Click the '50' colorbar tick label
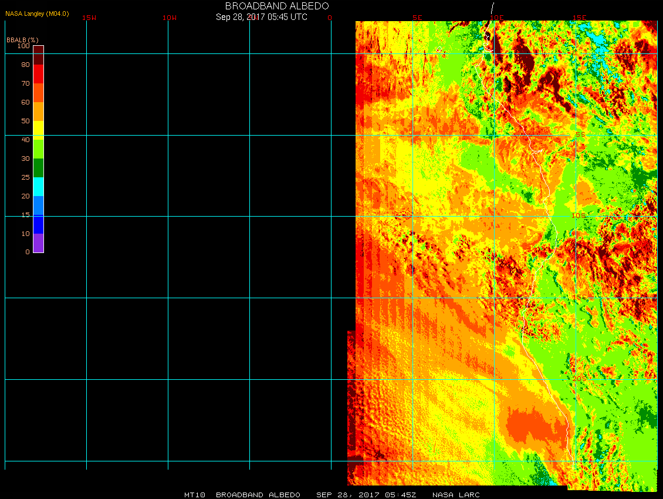 click(25, 121)
